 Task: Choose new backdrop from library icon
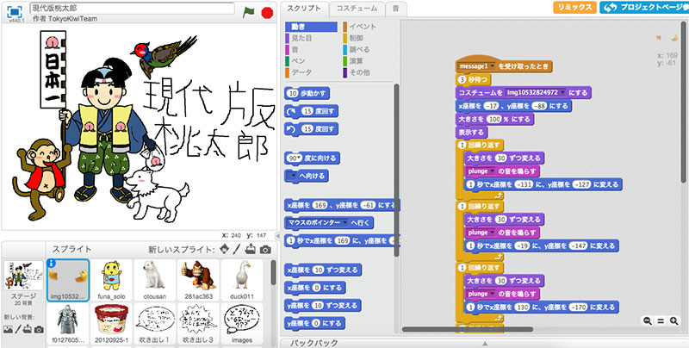tap(8, 329)
